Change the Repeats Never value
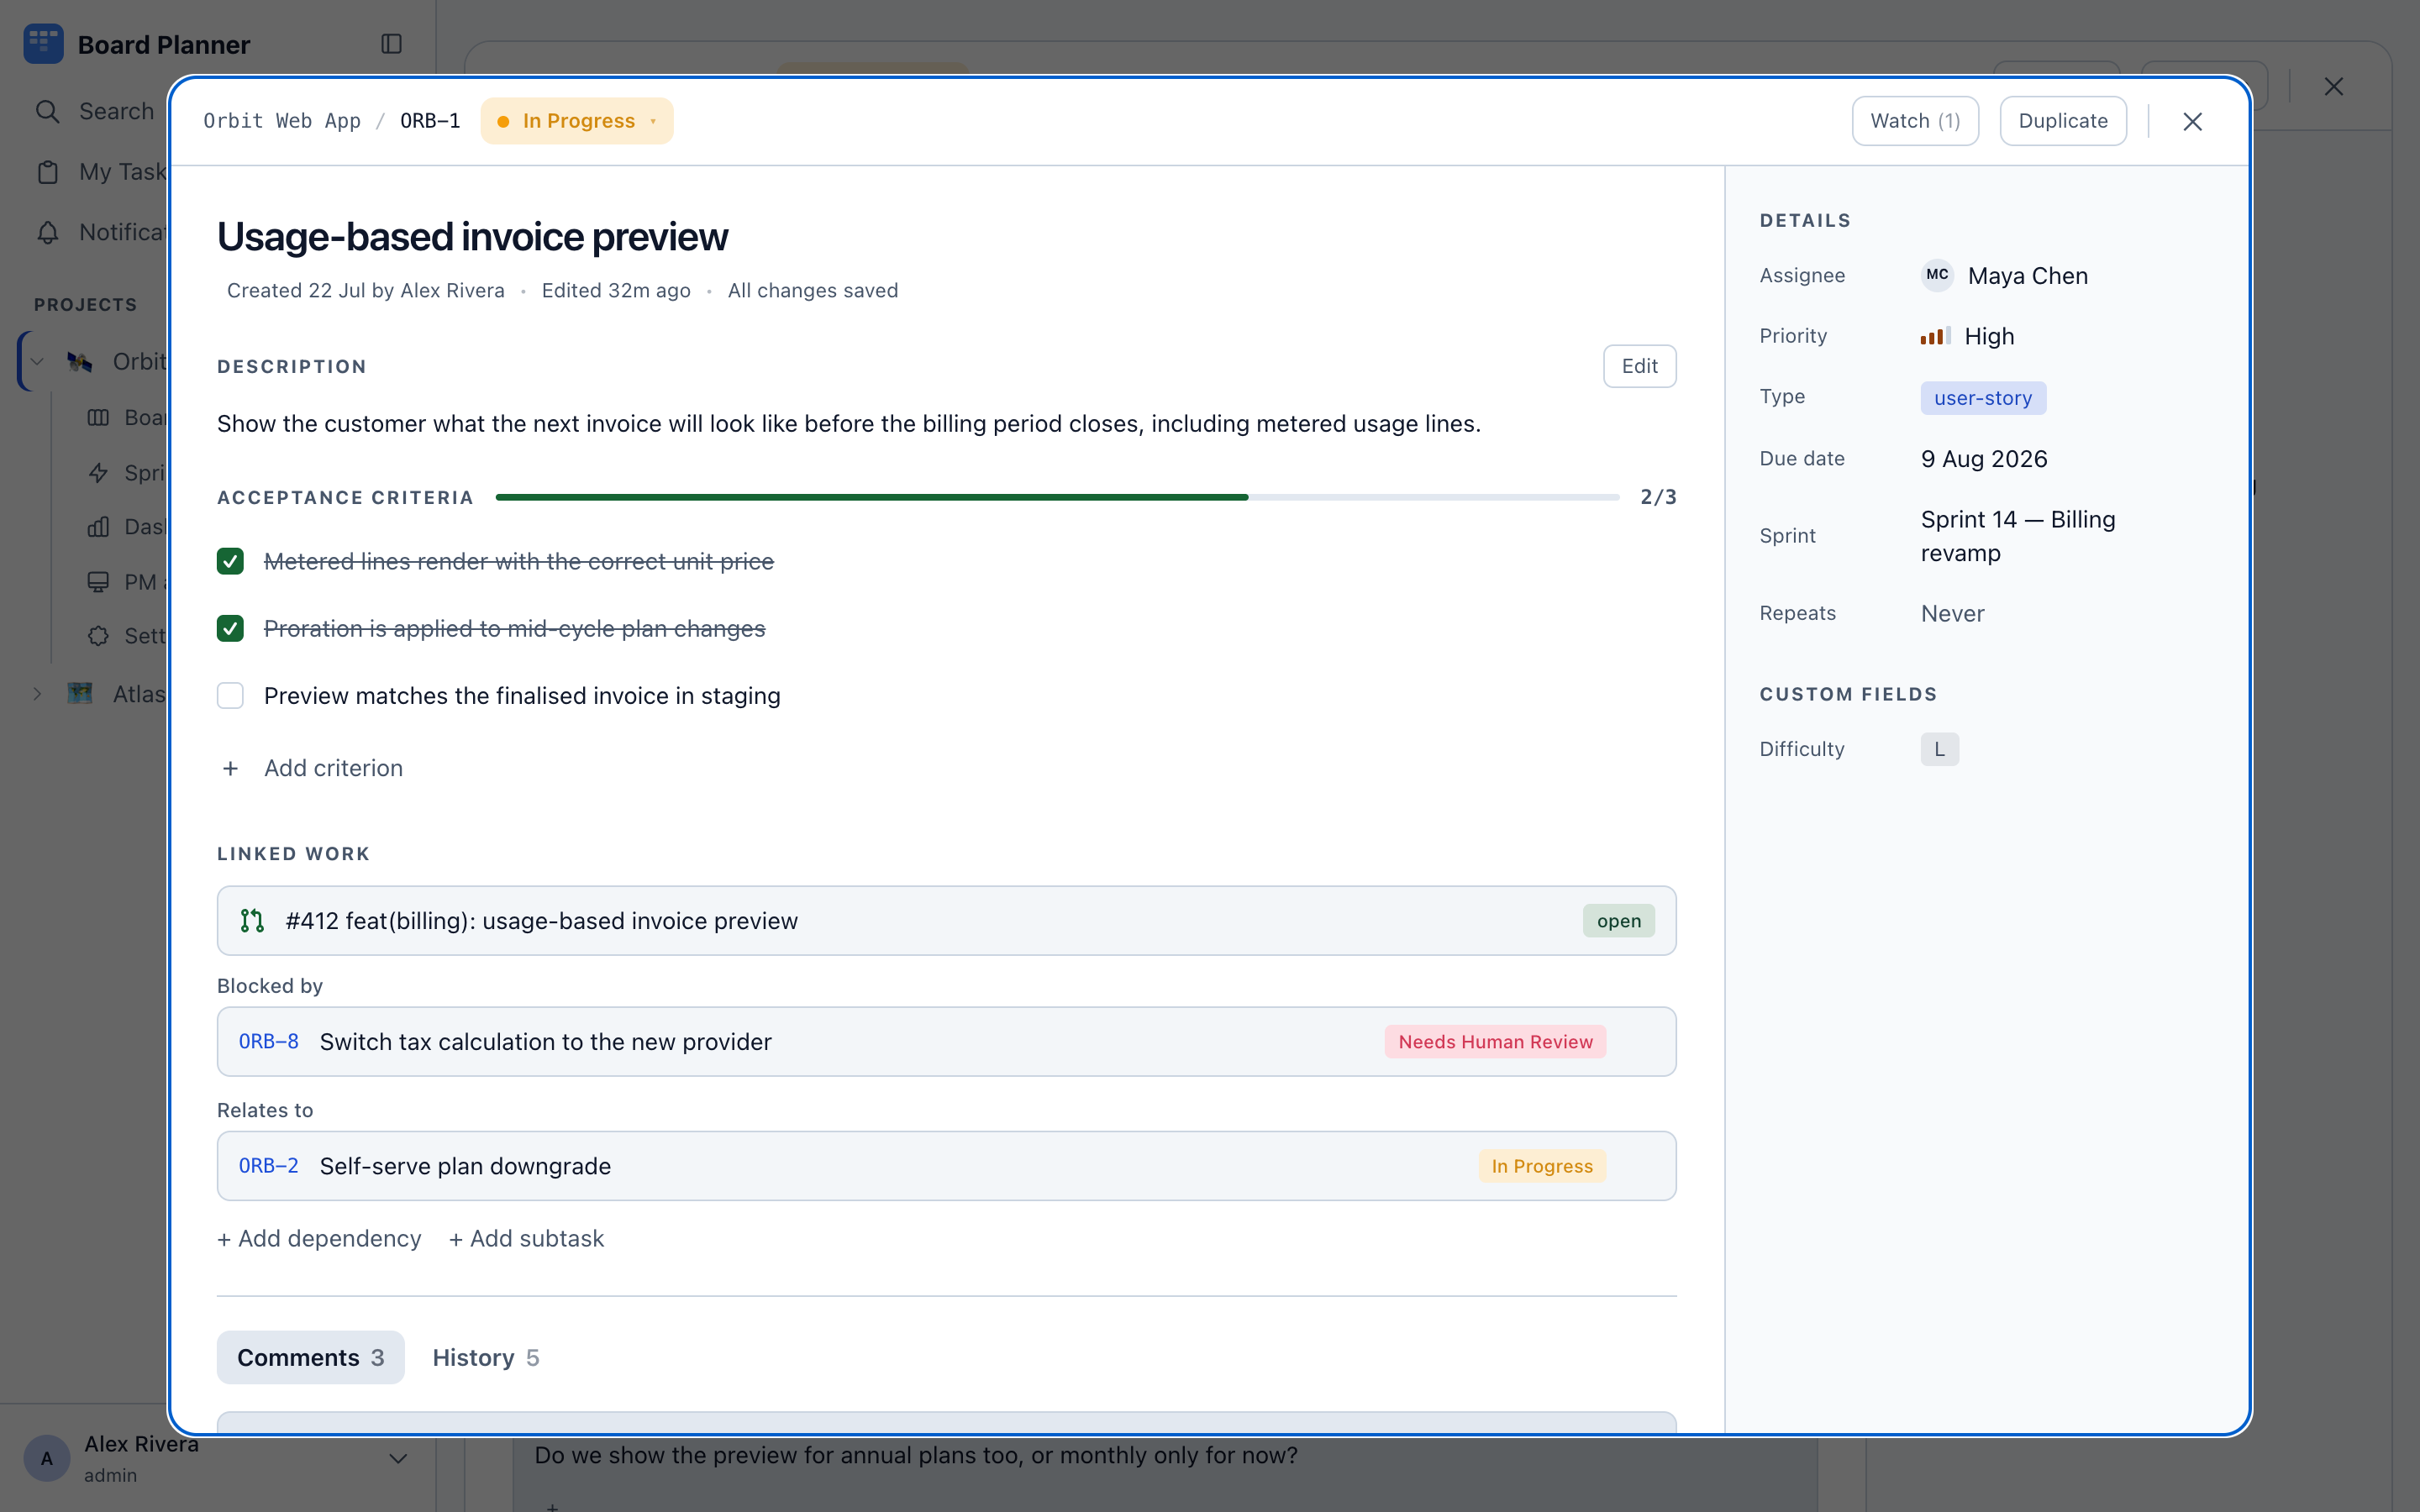 1952,613
